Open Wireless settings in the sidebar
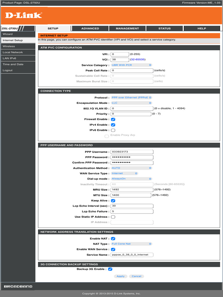 [x=18, y=46]
